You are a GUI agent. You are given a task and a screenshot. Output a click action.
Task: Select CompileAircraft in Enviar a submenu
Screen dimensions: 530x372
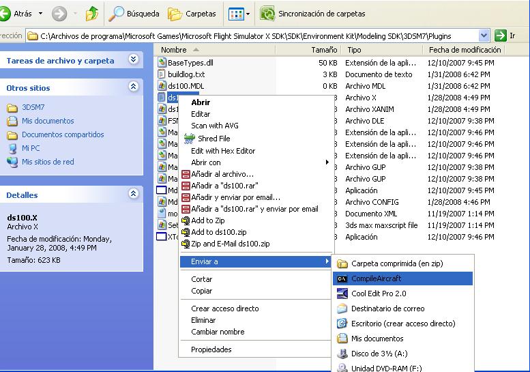(x=376, y=278)
